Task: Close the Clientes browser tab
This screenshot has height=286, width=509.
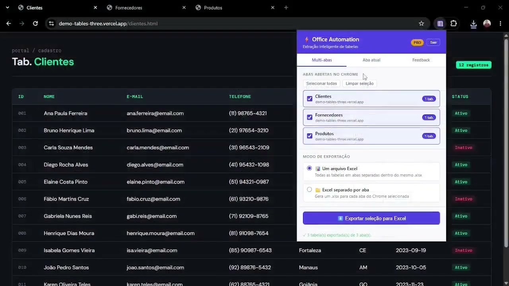Action: coord(95,8)
